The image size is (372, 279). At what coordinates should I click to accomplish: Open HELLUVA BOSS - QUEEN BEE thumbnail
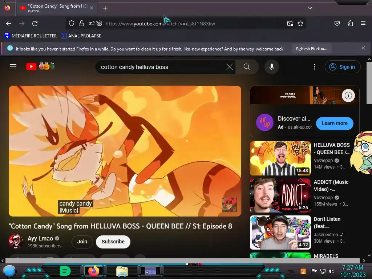pyautogui.click(x=280, y=158)
